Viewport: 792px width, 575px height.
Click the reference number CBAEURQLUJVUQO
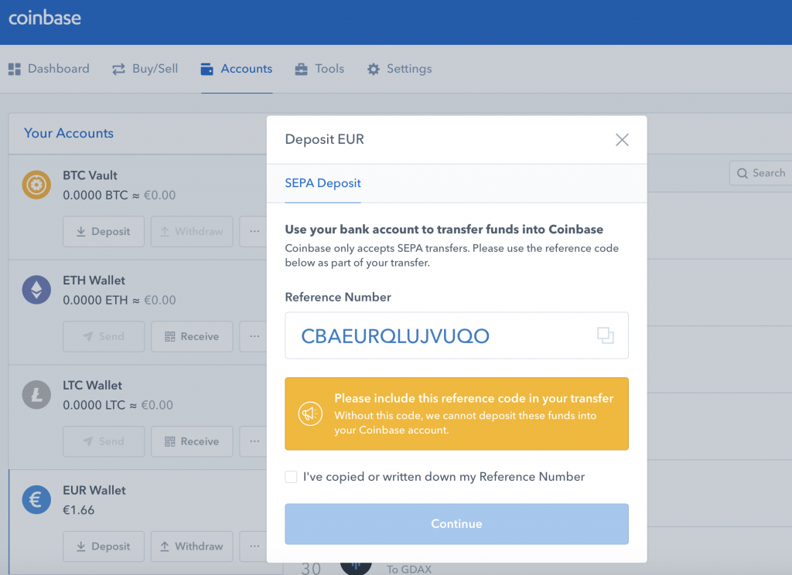(395, 336)
